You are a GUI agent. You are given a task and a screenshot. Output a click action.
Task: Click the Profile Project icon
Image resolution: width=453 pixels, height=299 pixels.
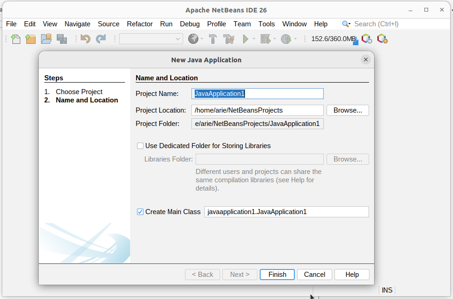click(x=286, y=39)
